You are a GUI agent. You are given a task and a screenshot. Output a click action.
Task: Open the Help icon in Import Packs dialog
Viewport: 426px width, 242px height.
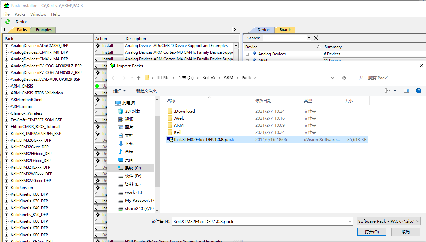tap(419, 90)
